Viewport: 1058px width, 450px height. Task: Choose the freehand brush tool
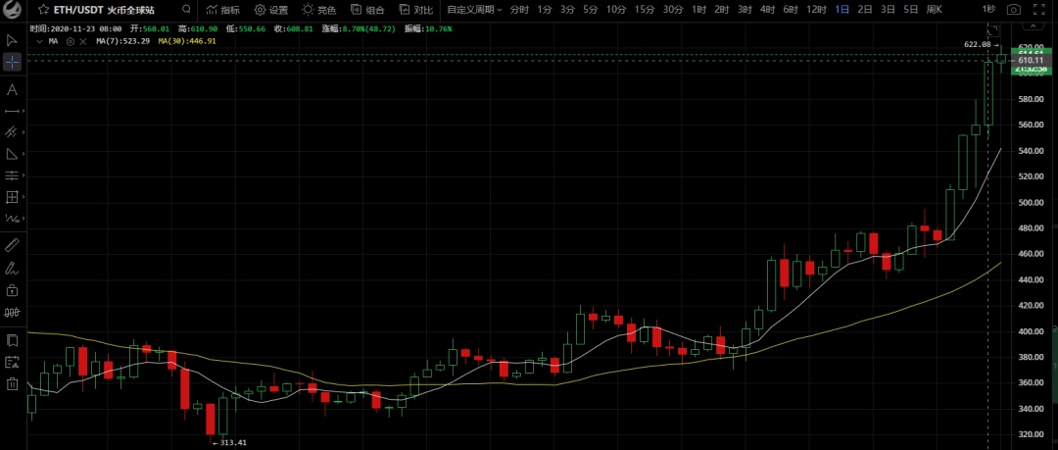coord(12,268)
